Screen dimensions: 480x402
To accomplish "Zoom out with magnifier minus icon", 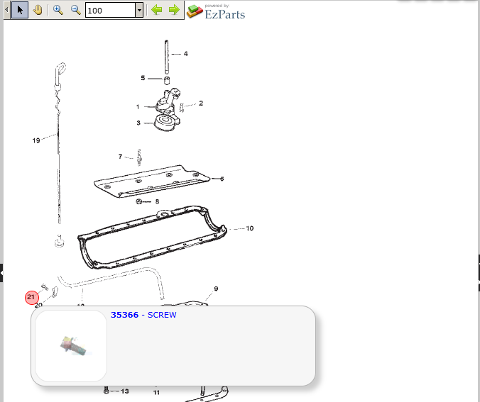I will coord(75,10).
